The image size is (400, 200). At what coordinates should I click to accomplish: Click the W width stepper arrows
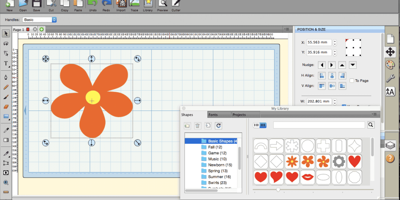tap(335, 101)
